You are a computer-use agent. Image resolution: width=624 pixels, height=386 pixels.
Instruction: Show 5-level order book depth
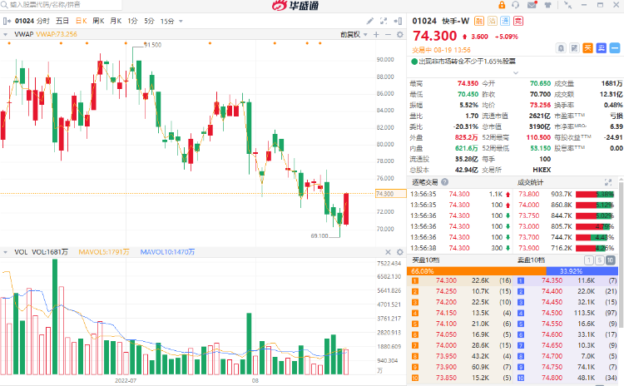point(601,260)
